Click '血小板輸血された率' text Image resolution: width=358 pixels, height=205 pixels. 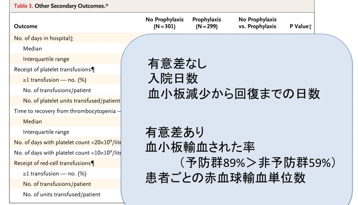[x=200, y=147]
